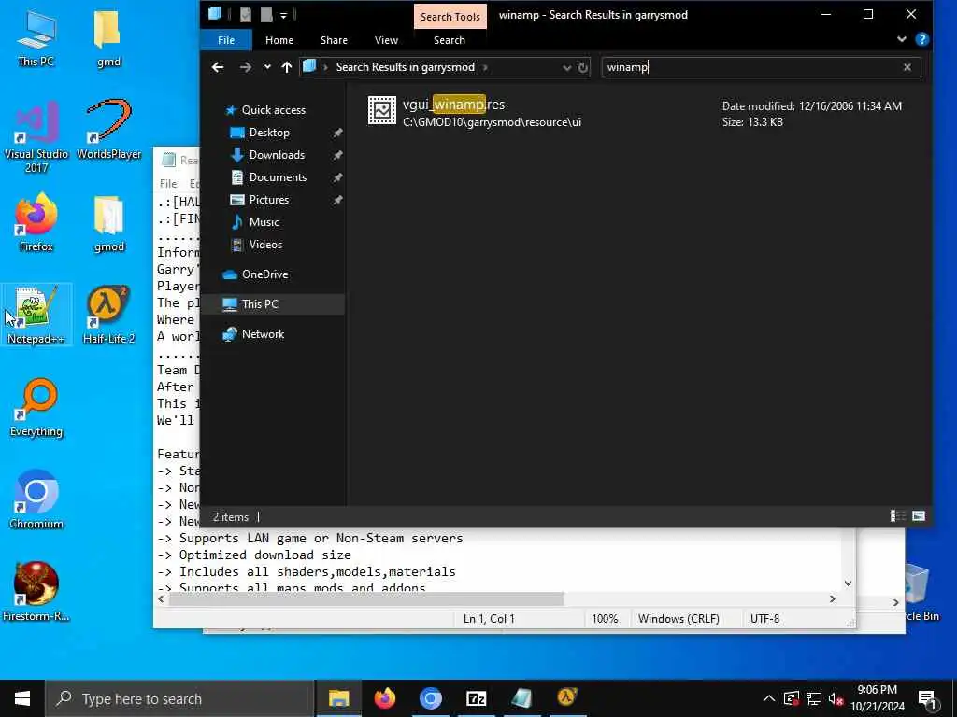The image size is (957, 717).
Task: Select This PC in navigation pane
Action: 260,304
